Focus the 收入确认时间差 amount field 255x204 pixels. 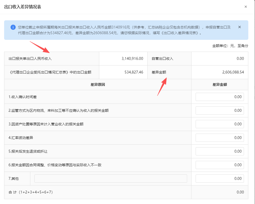pyautogui.click(x=220, y=97)
